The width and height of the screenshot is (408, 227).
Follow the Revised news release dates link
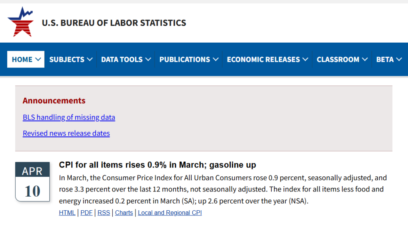(x=66, y=133)
